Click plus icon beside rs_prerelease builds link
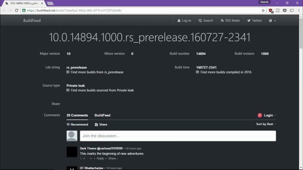303x170 pixels. click(x=68, y=72)
